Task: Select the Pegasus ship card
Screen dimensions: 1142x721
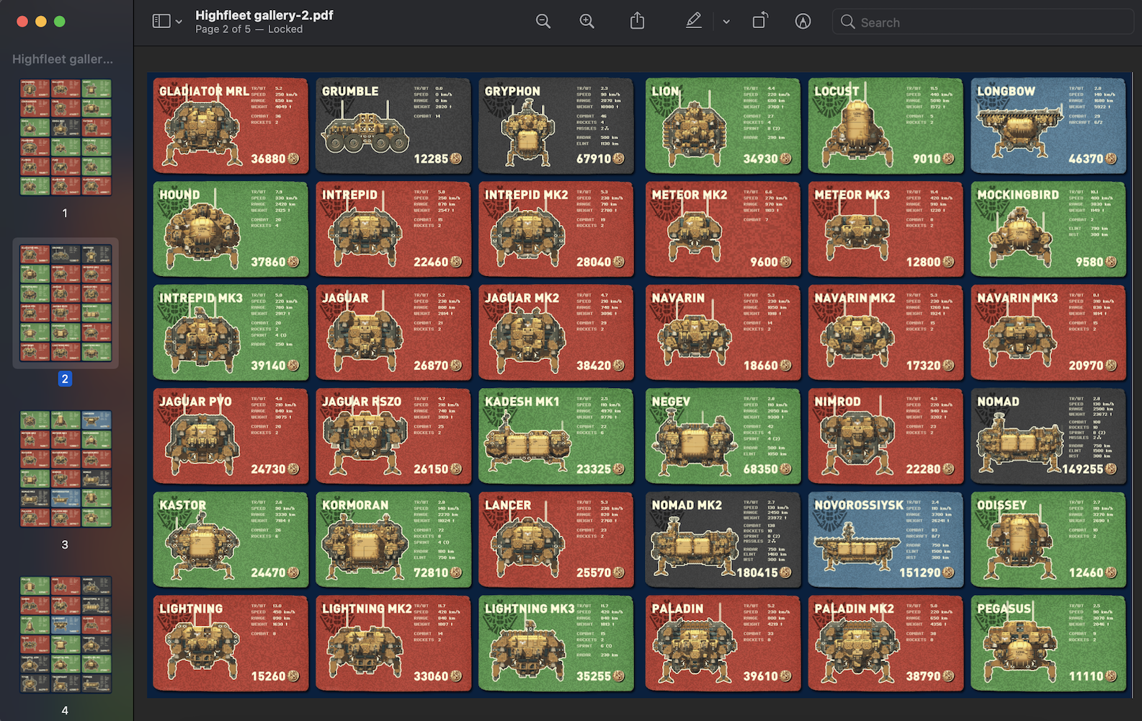Action: [1048, 643]
